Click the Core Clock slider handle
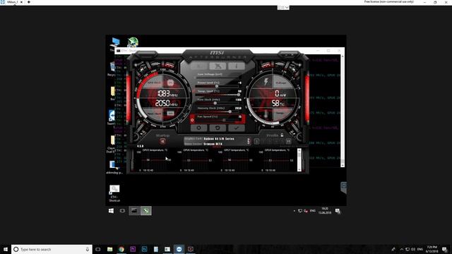 pyautogui.click(x=215, y=103)
